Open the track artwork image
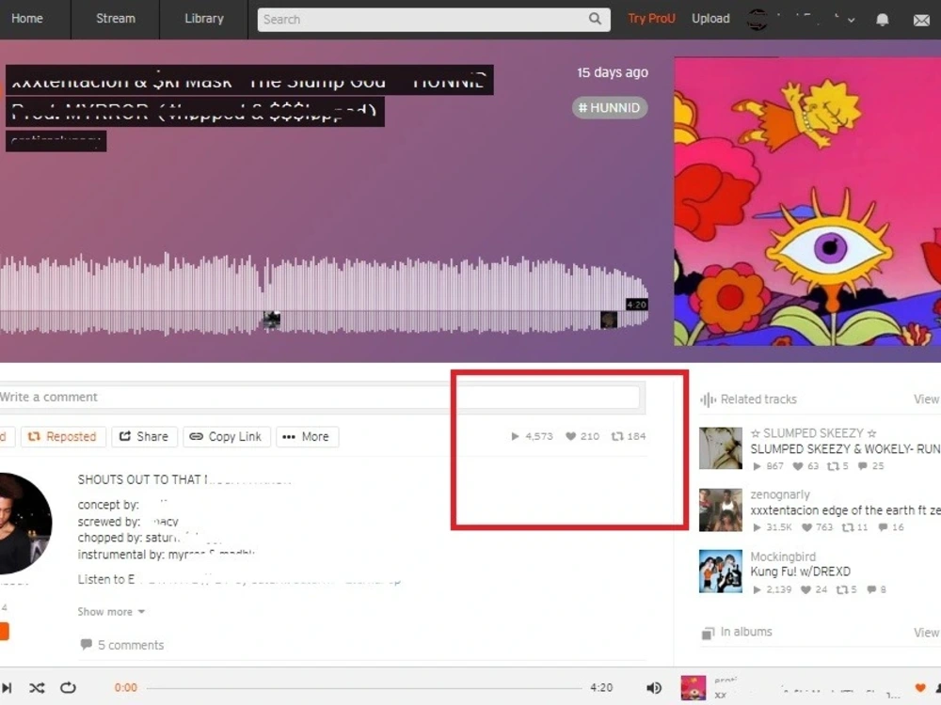941x705 pixels. pos(807,201)
